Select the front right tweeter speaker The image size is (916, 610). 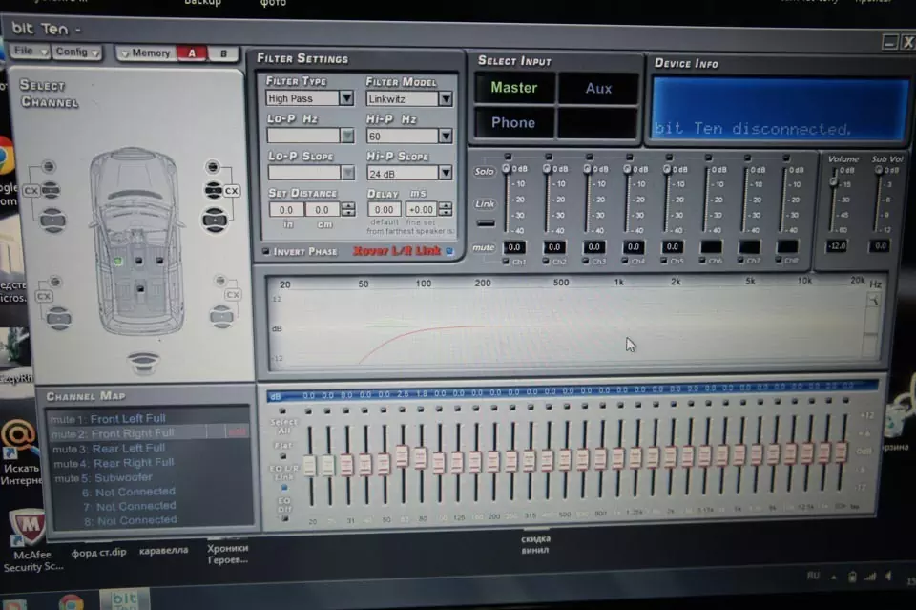213,167
